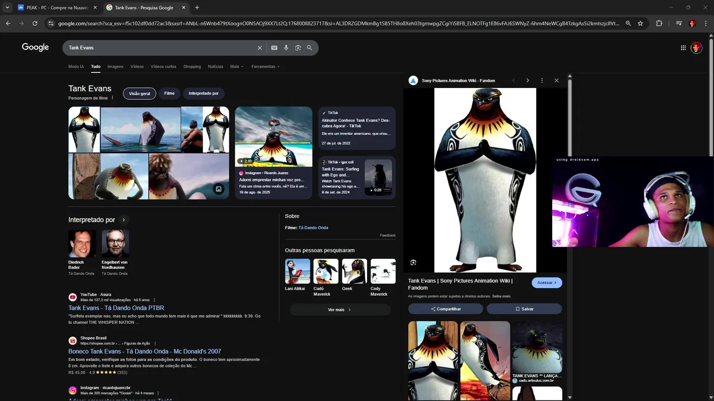Show previous image in preview panel

point(514,80)
